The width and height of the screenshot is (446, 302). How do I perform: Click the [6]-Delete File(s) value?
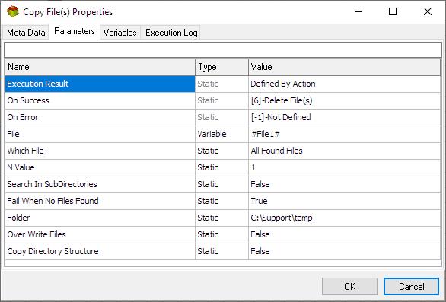[345, 100]
